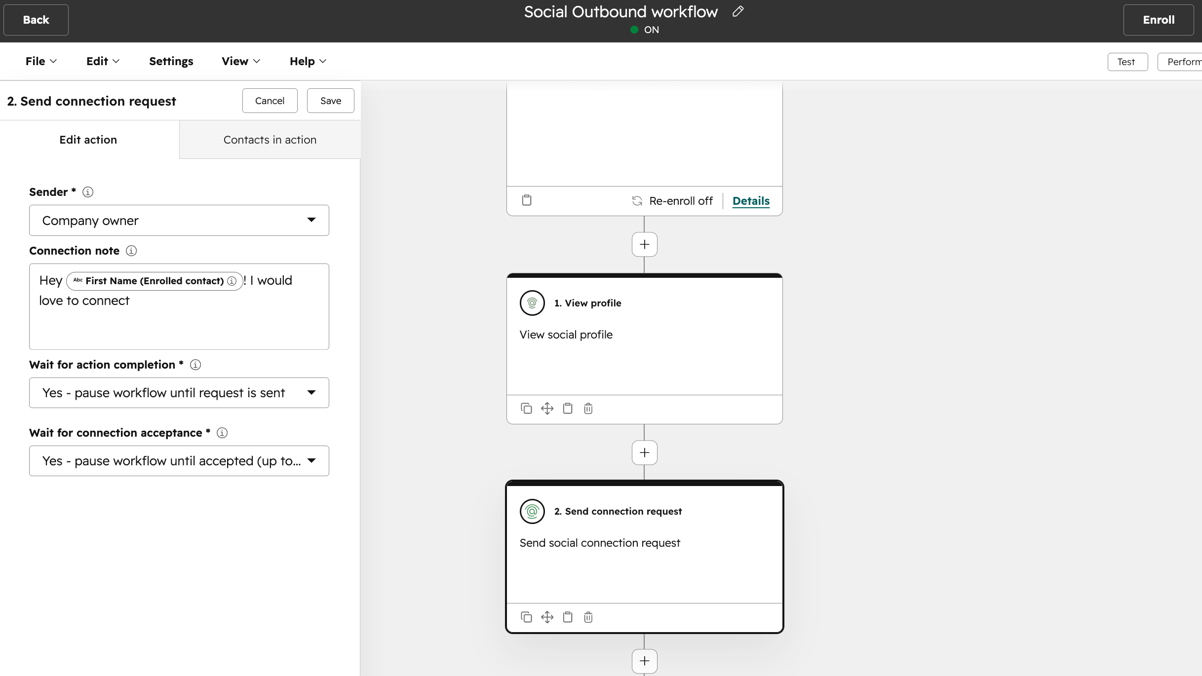Open Wait for action completion dropdown
This screenshot has height=676, width=1202.
[179, 393]
